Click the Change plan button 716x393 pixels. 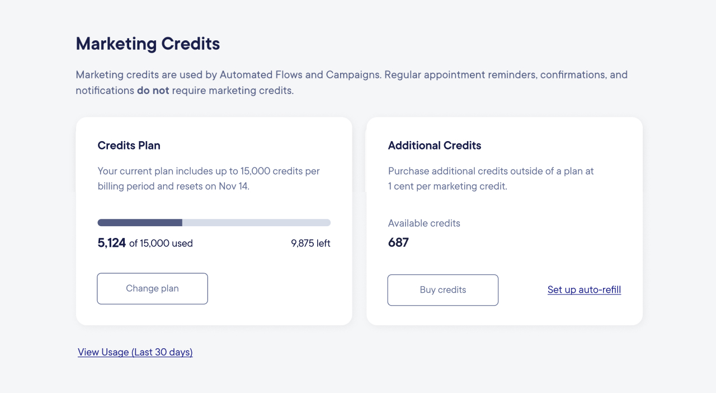(x=152, y=288)
